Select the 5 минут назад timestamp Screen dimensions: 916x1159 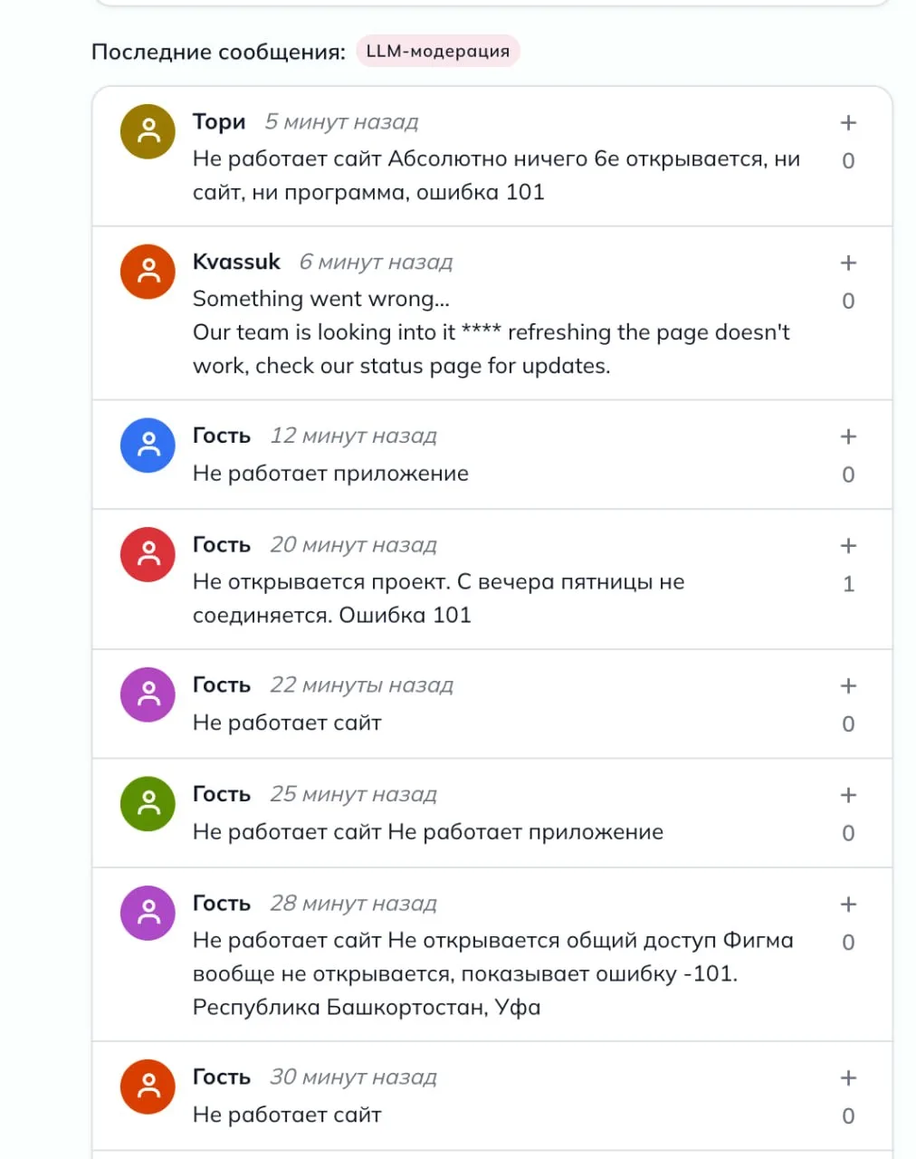tap(341, 122)
